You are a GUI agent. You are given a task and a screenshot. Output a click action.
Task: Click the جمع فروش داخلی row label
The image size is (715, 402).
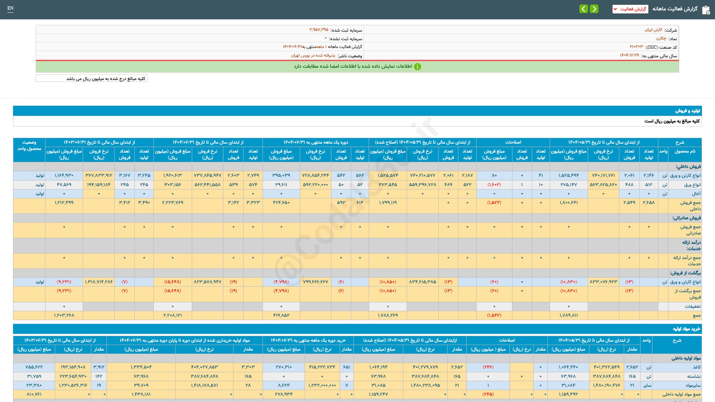[690, 205]
